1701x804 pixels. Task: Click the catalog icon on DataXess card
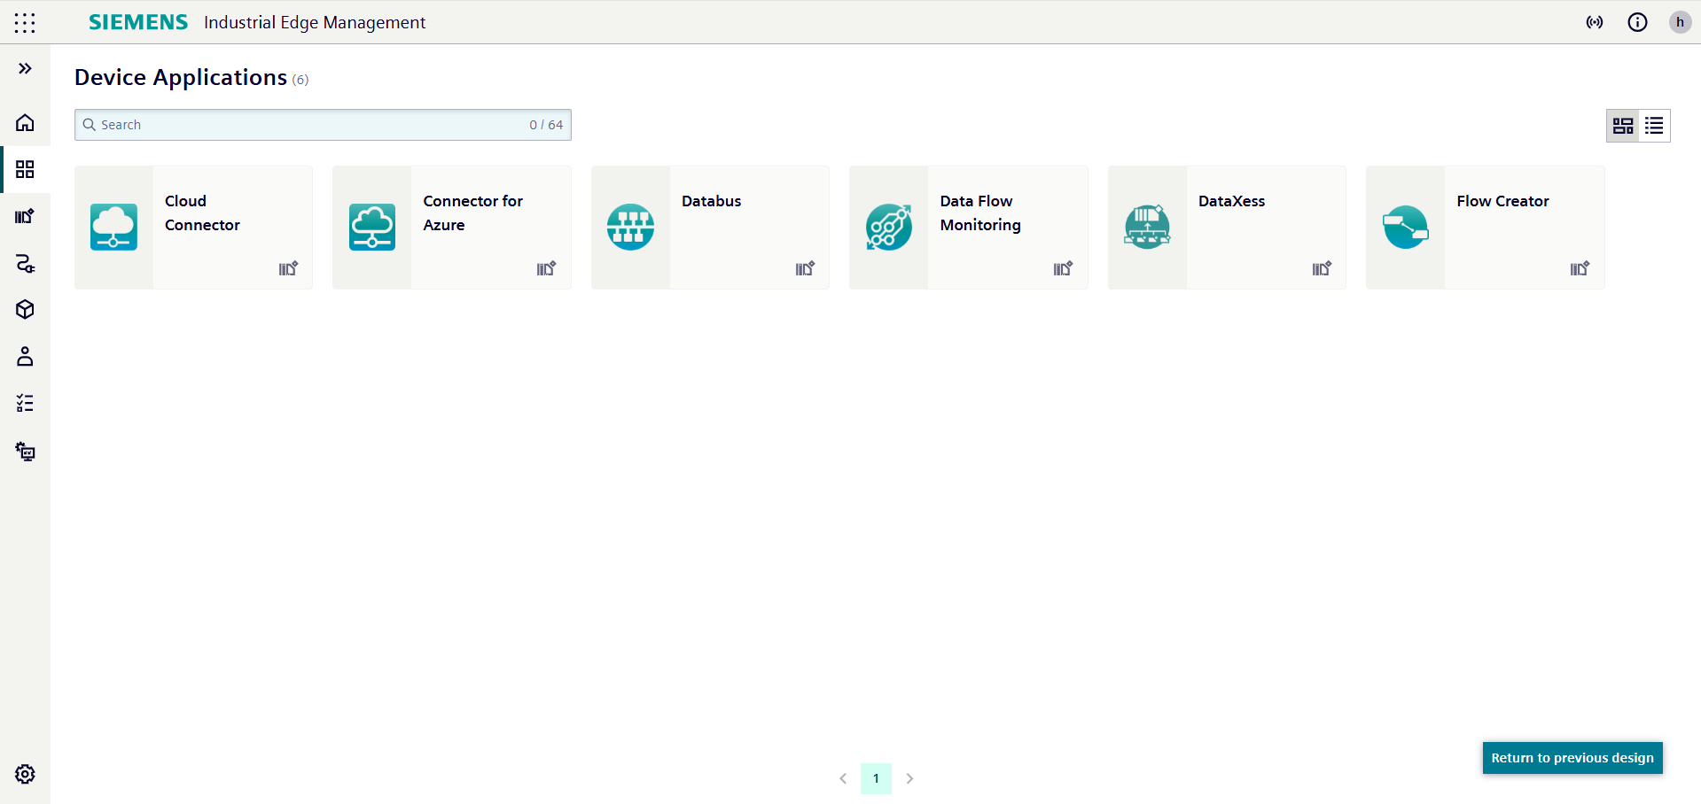(x=1322, y=268)
